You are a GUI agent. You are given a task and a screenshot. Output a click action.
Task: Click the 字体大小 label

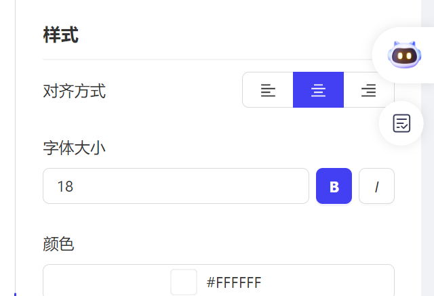point(74,148)
